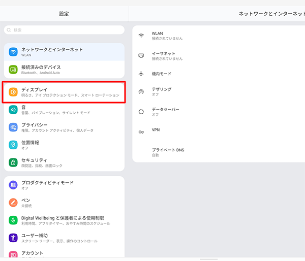
Task: Click the ユーザー補助 accessibility icon
Action: tap(13, 238)
